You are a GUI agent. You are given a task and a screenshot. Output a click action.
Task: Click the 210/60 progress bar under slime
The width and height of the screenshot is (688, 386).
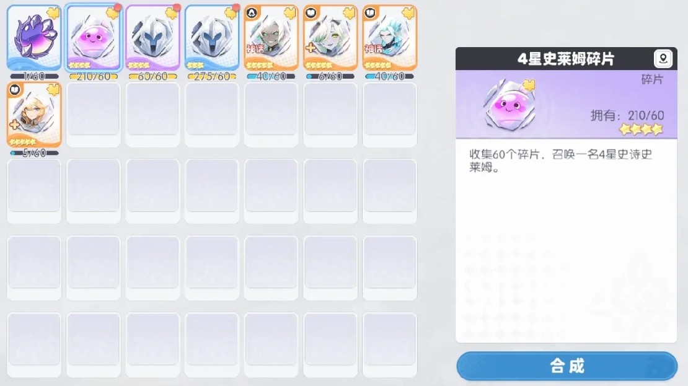(x=94, y=76)
